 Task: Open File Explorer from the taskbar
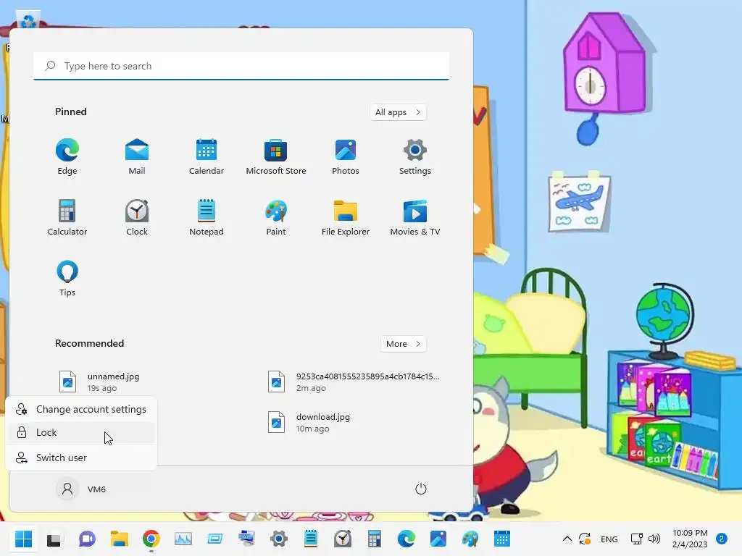coord(120,539)
